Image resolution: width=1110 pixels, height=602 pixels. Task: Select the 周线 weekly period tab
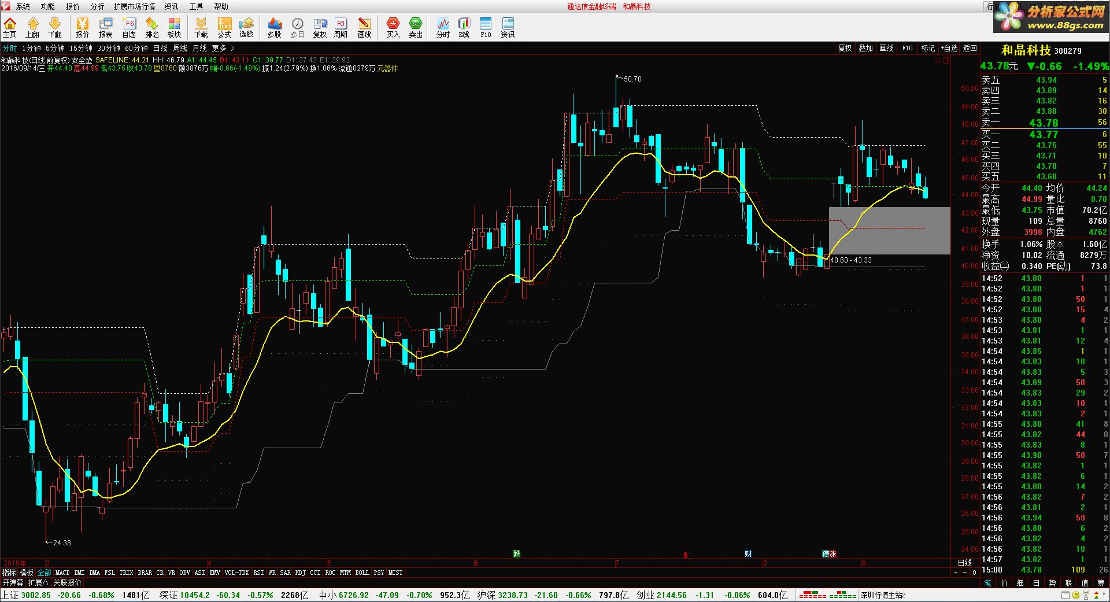point(180,49)
